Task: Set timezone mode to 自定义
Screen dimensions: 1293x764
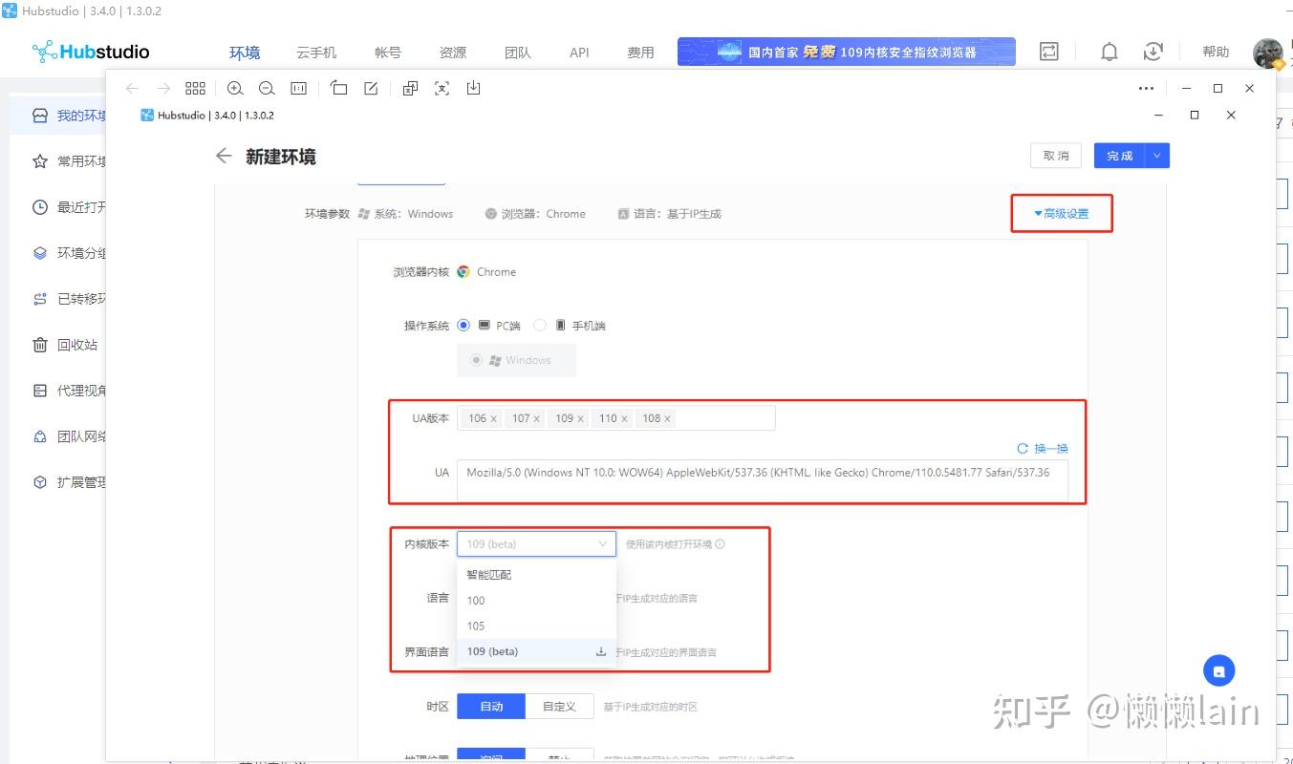Action: pos(560,707)
